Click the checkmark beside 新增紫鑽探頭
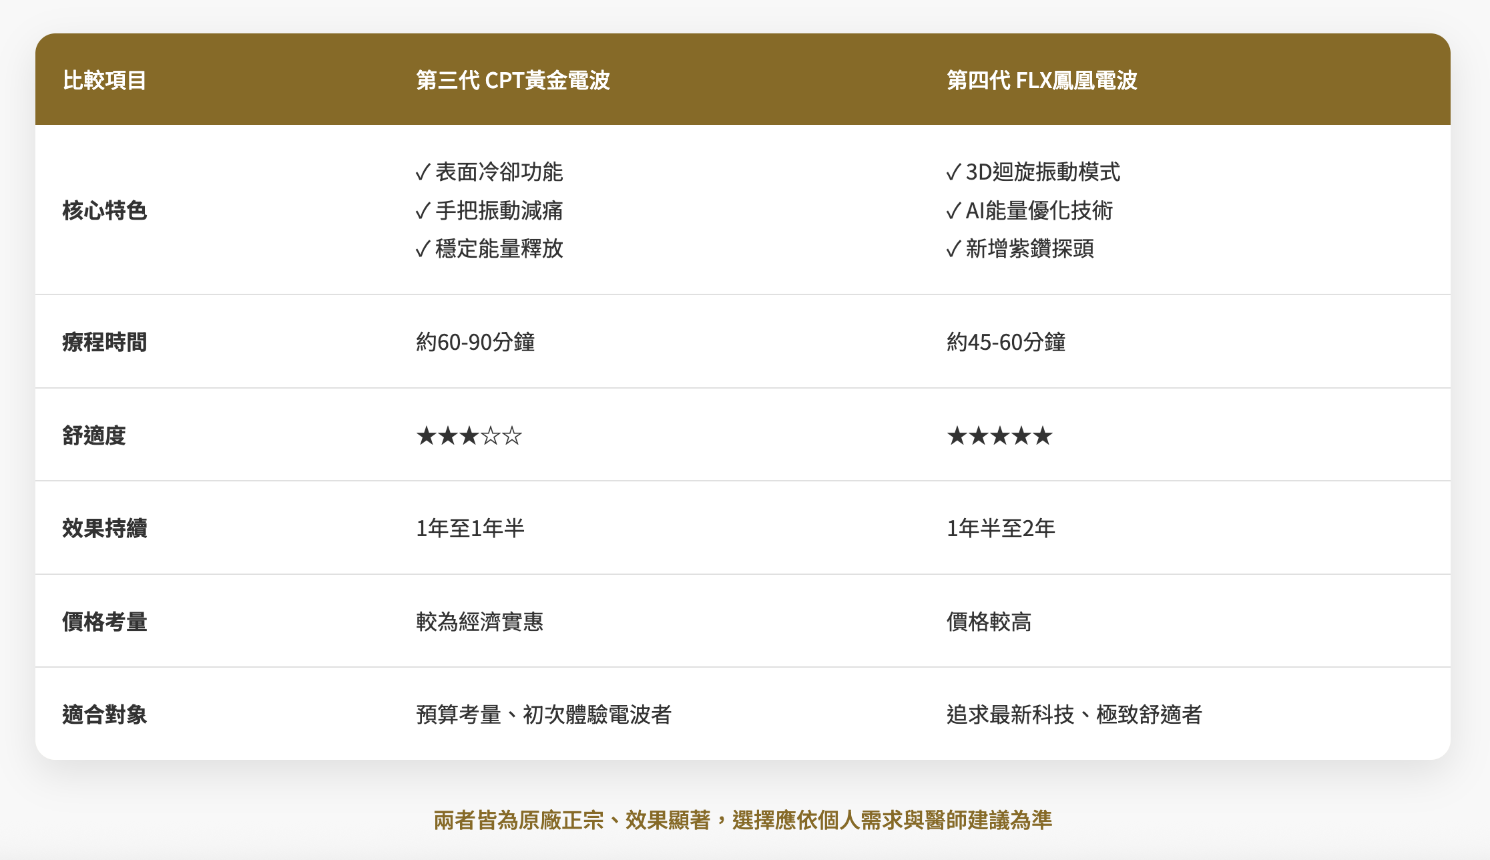This screenshot has width=1490, height=860. click(x=953, y=250)
